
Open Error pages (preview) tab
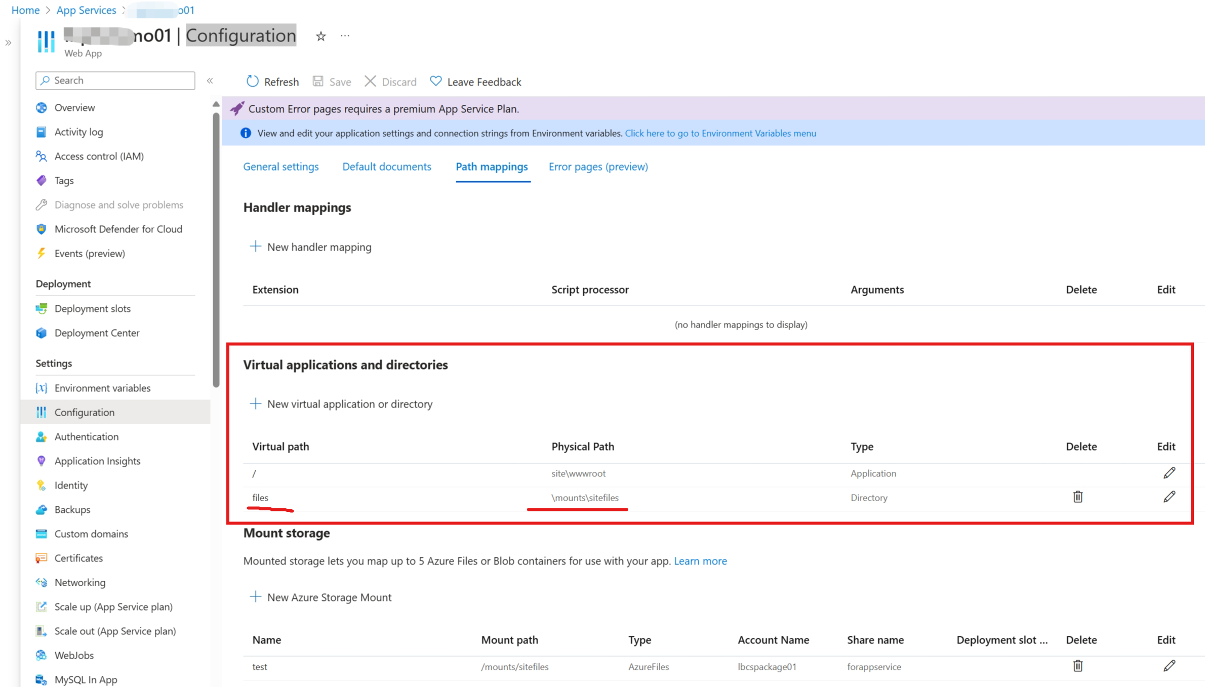tap(598, 167)
